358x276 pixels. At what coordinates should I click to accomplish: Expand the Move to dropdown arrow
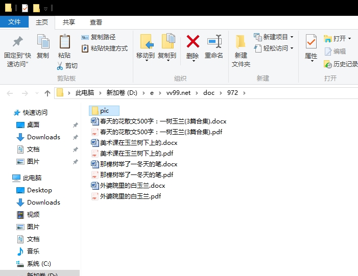coord(147,61)
